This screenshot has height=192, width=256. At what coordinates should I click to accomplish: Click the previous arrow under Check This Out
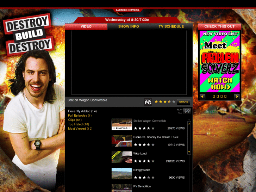202,97
